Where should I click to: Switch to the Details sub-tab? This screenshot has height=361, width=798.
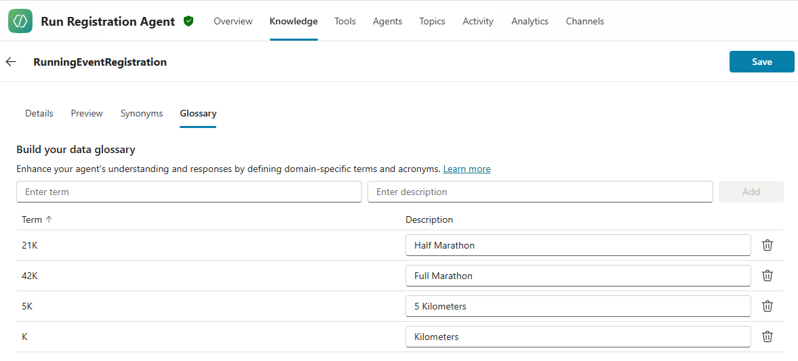tap(39, 113)
